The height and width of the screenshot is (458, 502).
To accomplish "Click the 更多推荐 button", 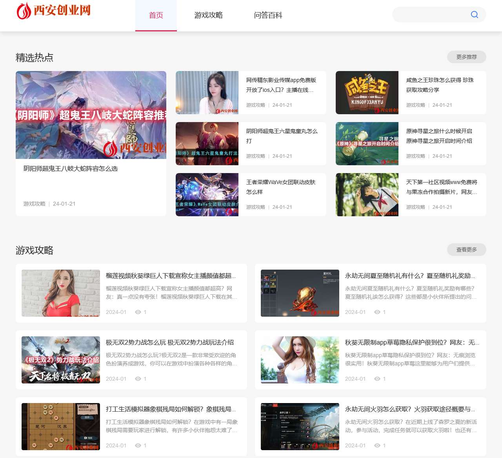I will [466, 57].
